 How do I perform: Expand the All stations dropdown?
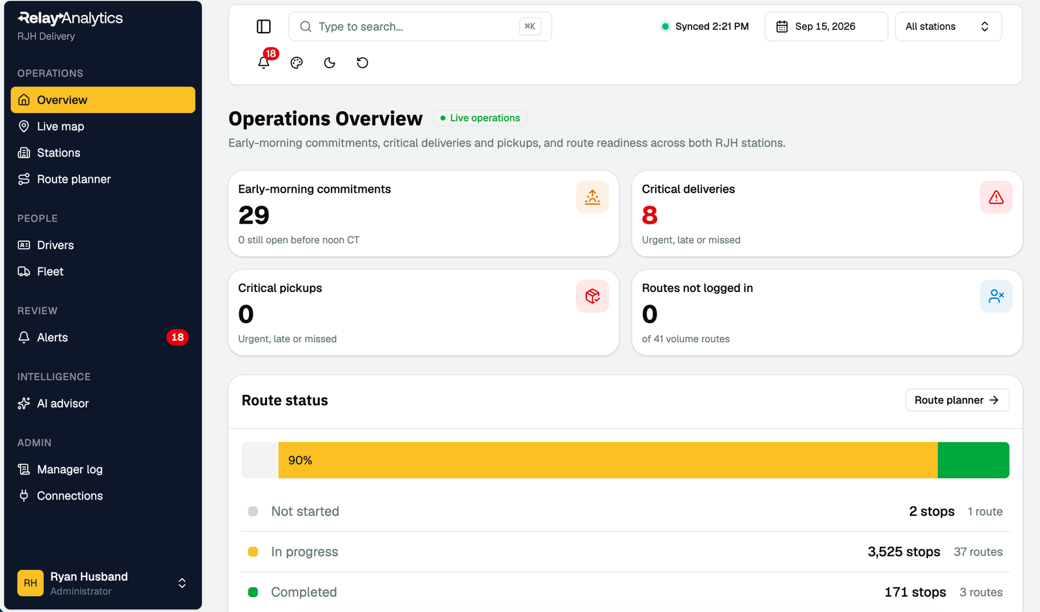(x=948, y=27)
